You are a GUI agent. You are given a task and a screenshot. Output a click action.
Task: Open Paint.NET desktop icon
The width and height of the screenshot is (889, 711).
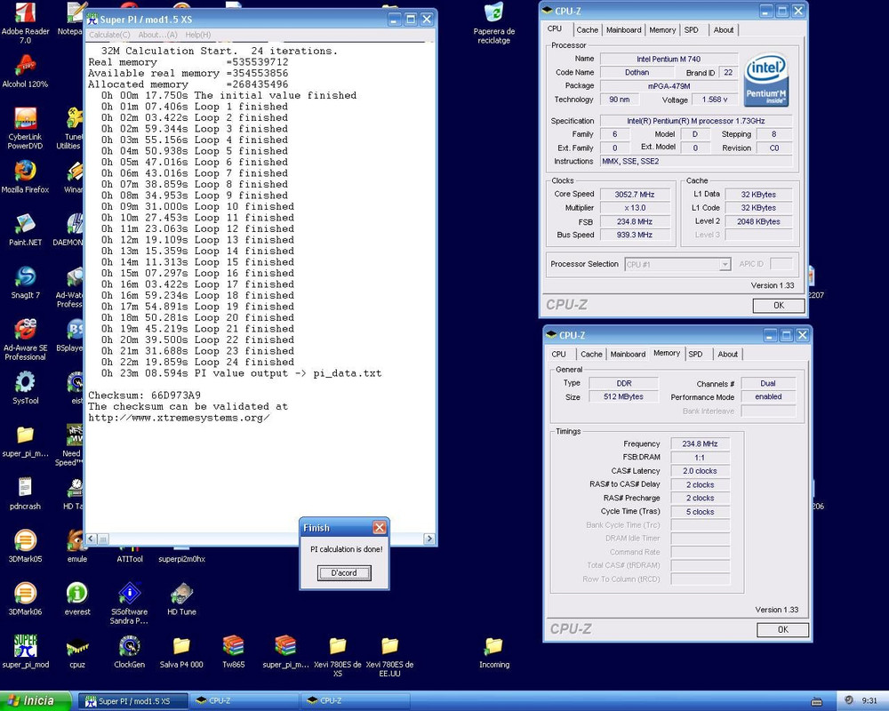(x=25, y=229)
